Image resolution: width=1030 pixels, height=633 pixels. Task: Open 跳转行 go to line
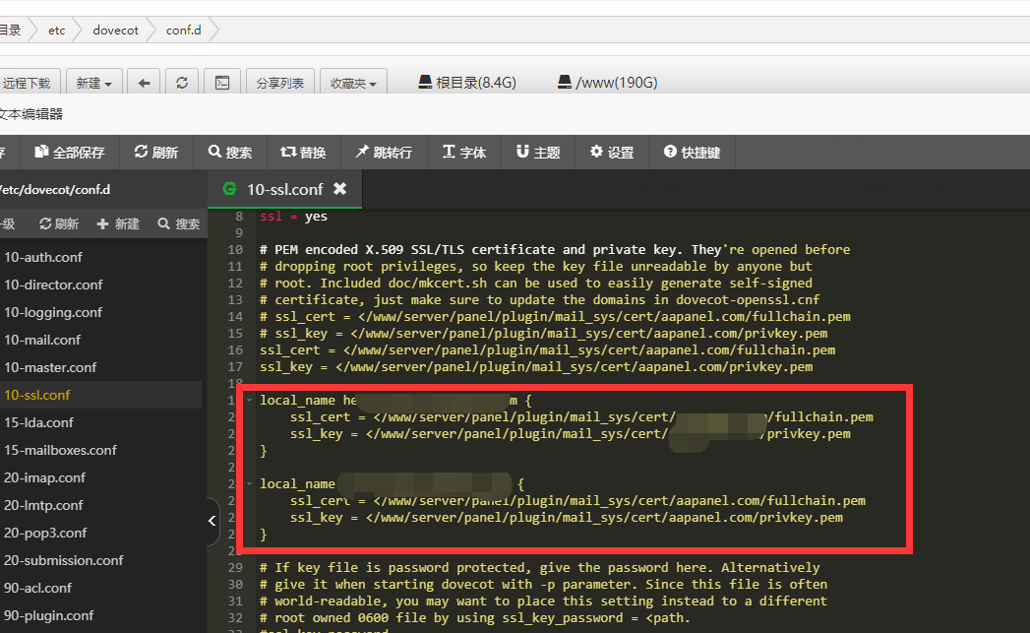[384, 153]
